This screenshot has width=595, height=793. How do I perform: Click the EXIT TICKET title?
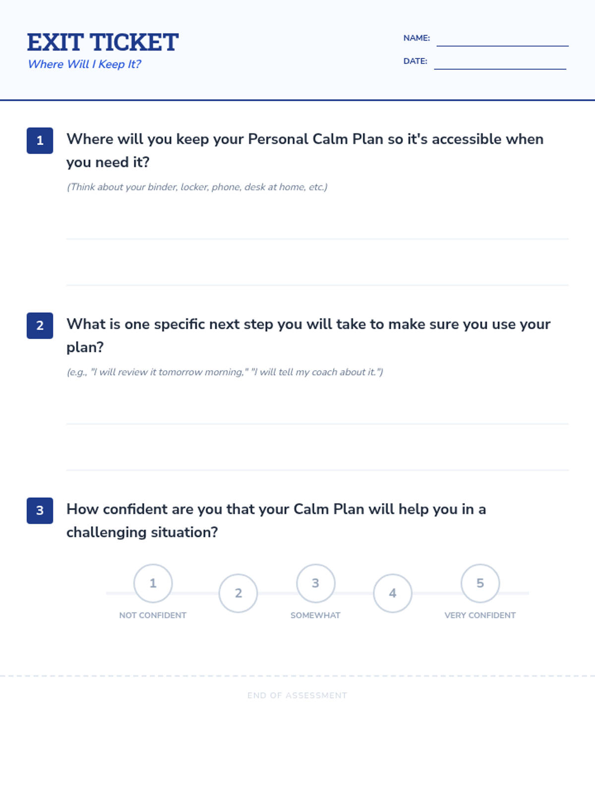[103, 42]
